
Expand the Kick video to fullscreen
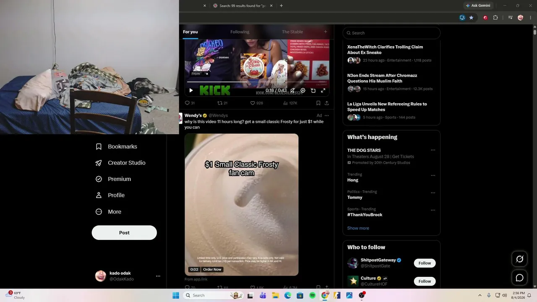(323, 90)
